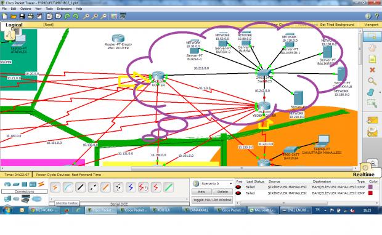
Task: Pick Copper Straight-Through cable
Action: point(80,187)
